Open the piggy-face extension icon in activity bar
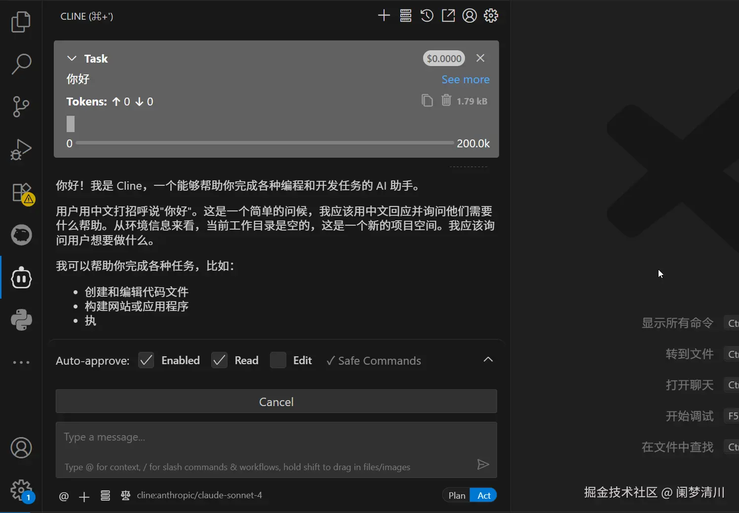Image resolution: width=739 pixels, height=513 pixels. [x=21, y=235]
